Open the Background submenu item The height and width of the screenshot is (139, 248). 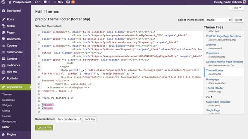[x=9, y=122]
